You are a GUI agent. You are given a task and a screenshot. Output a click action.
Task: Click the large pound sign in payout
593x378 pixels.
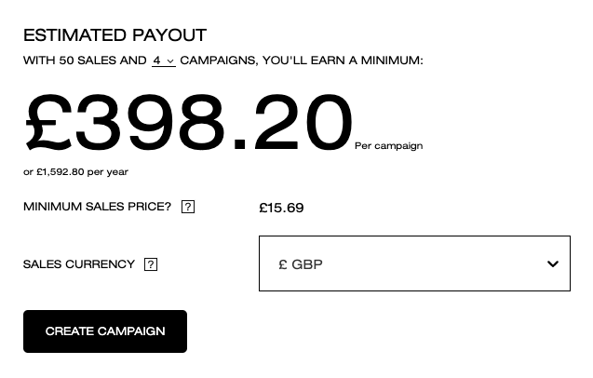point(48,123)
